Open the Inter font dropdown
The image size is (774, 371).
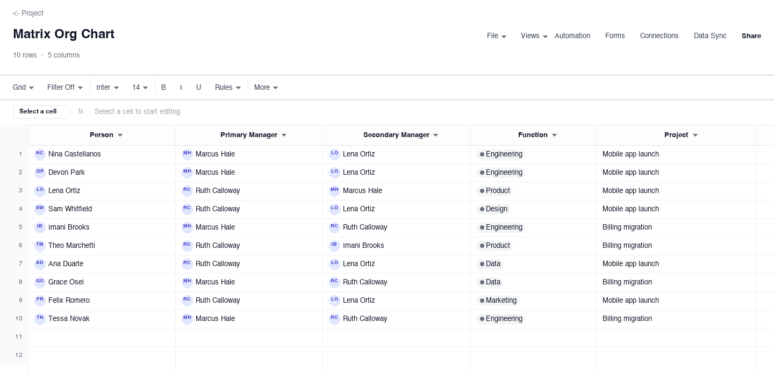(107, 88)
